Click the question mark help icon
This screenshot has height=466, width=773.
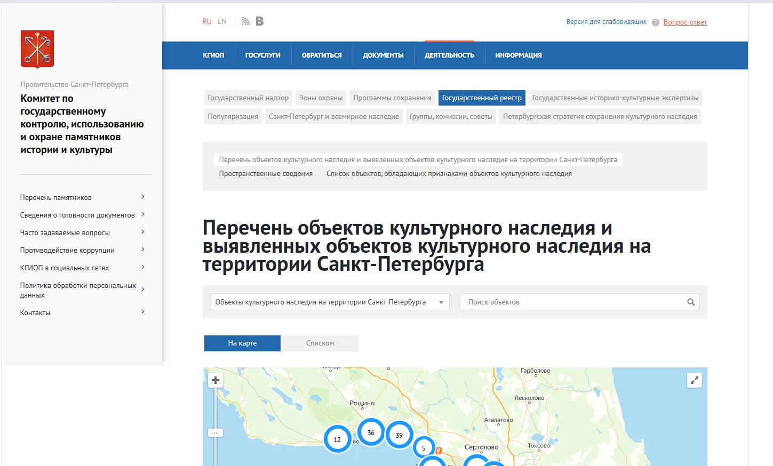(656, 22)
